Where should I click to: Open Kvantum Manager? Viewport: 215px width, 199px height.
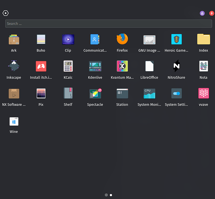tap(122, 66)
